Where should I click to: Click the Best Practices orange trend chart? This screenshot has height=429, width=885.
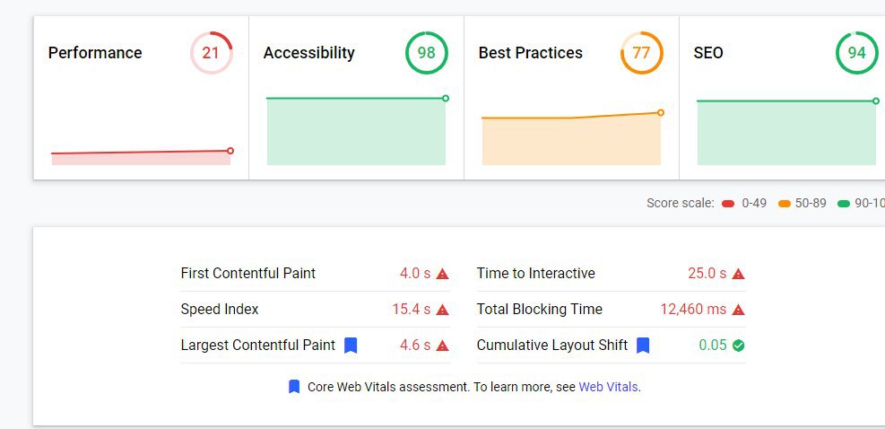571,141
